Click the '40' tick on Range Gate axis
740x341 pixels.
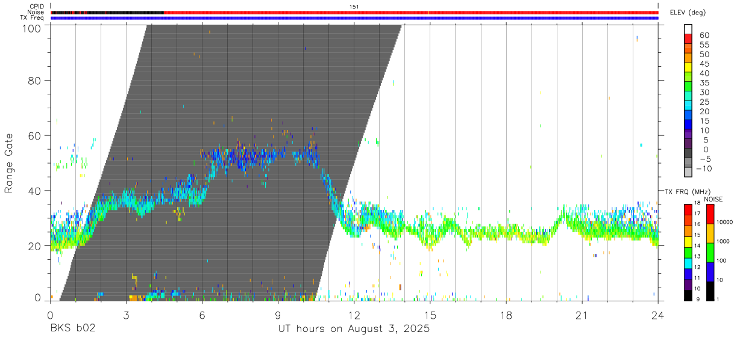tap(34, 191)
